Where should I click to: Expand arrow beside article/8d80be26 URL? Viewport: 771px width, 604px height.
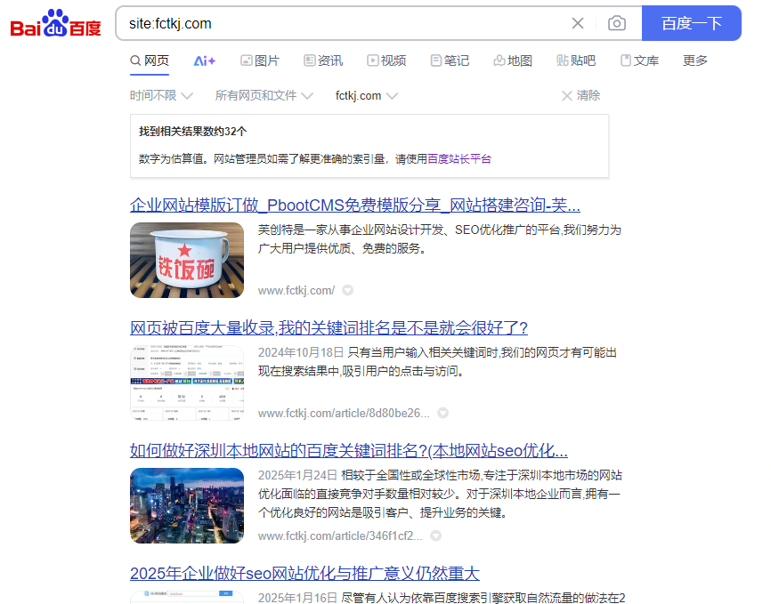443,414
